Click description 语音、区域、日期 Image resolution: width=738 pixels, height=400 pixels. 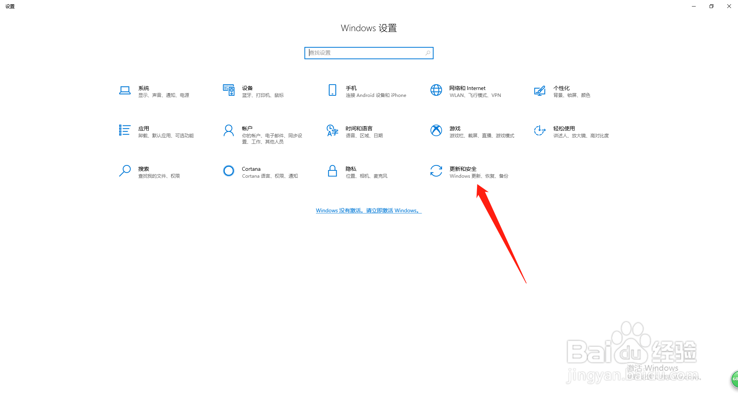tap(364, 136)
